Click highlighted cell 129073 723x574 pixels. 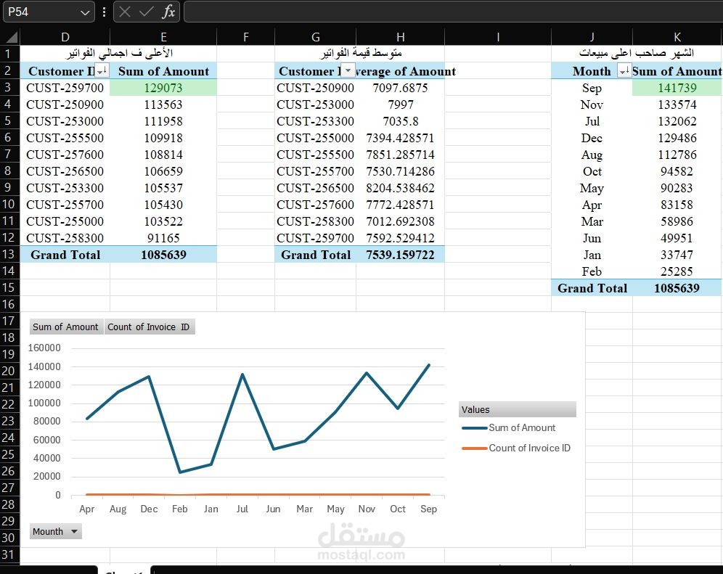click(x=163, y=88)
